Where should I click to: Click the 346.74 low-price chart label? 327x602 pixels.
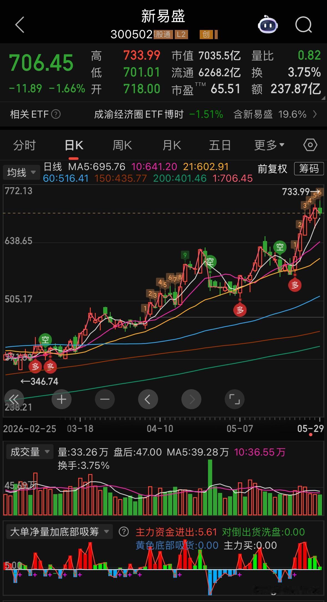(x=44, y=381)
